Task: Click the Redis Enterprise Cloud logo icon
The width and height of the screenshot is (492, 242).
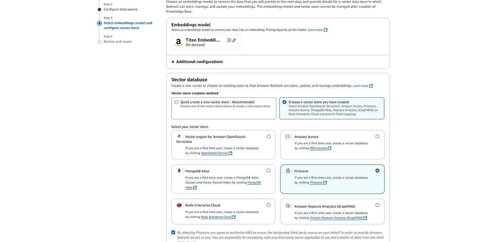Action: click(x=179, y=205)
